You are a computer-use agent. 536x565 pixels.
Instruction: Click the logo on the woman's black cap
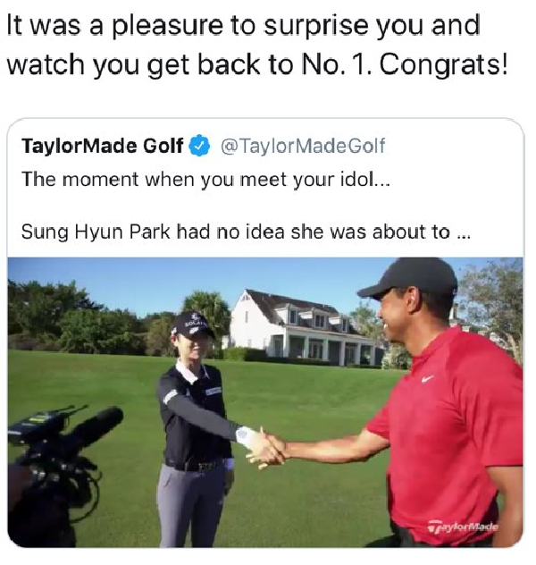tap(193, 321)
